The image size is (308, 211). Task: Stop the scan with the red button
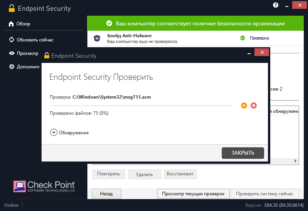253,105
